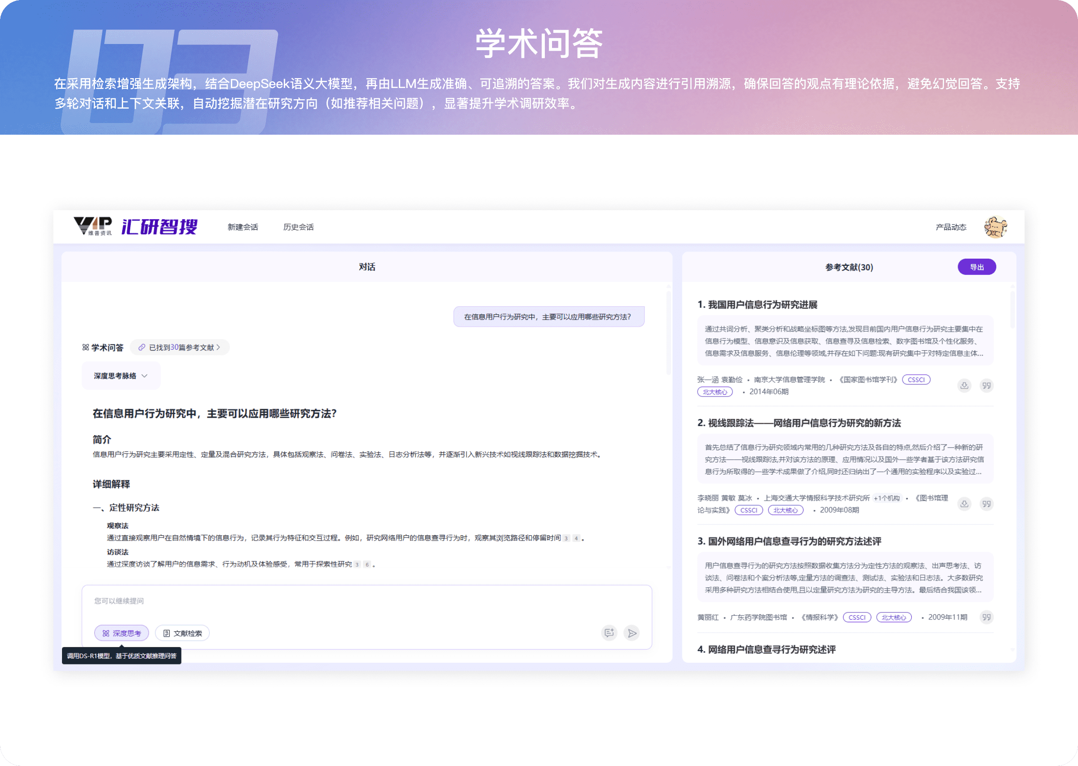Image resolution: width=1078 pixels, height=766 pixels.
Task: Click the references panel vertical scrollbar
Action: 1012,310
